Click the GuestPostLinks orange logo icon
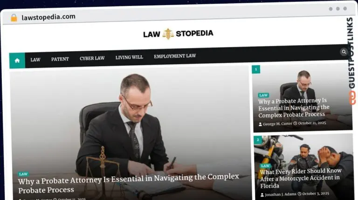Viewport: 358px width, 200px height. [x=352, y=98]
